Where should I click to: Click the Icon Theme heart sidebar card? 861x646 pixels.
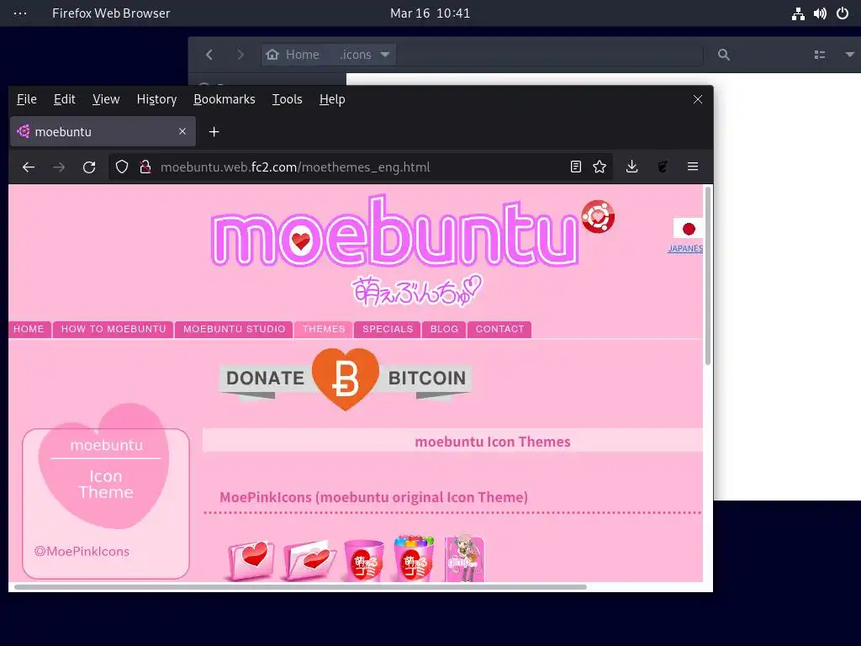(105, 491)
